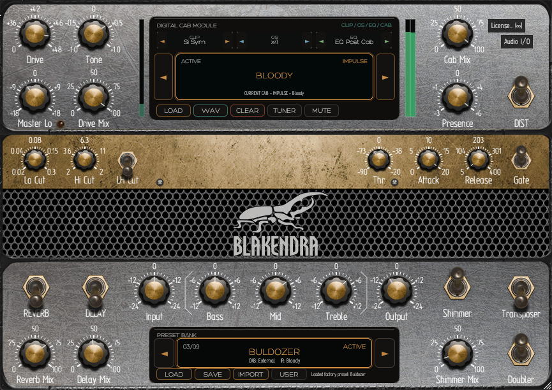Select next EQ mode with right arrow
This screenshot has width=552, height=390.
click(387, 41)
